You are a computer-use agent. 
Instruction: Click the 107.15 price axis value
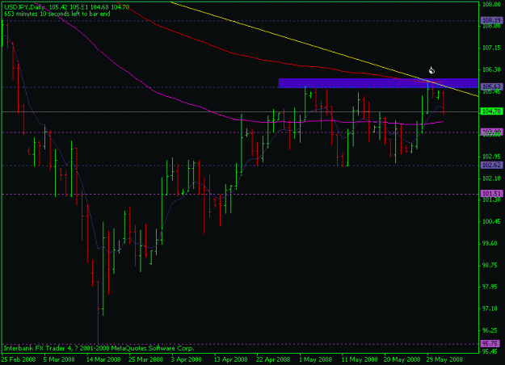pyautogui.click(x=491, y=48)
